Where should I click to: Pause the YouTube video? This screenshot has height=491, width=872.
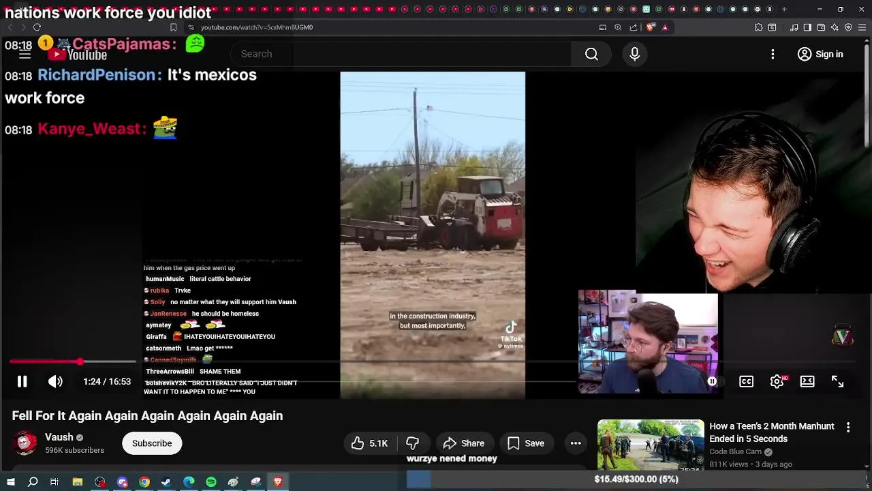[22, 382]
